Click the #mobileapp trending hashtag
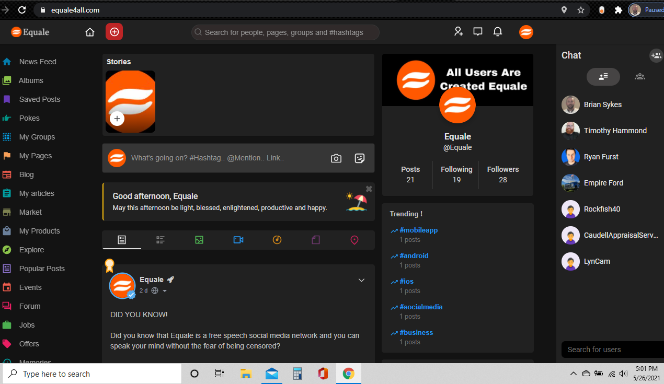The width and height of the screenshot is (664, 384). (419, 230)
